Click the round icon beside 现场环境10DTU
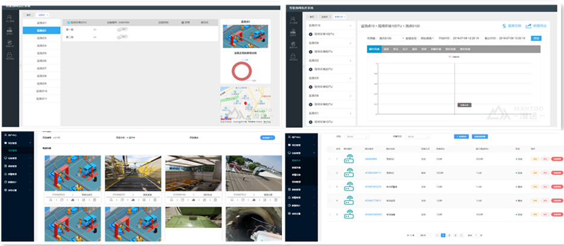The height and width of the screenshot is (246, 564). [310, 34]
